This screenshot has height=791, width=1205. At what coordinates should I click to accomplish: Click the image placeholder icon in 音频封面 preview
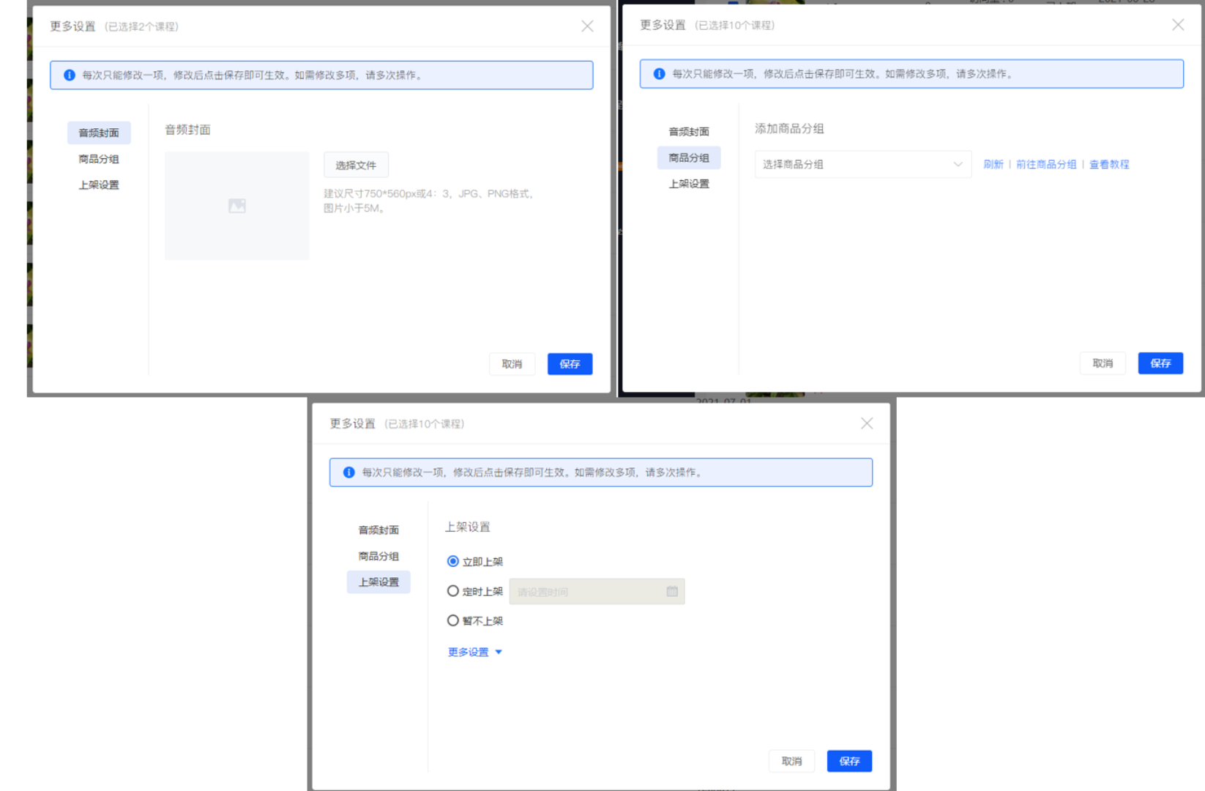(237, 206)
